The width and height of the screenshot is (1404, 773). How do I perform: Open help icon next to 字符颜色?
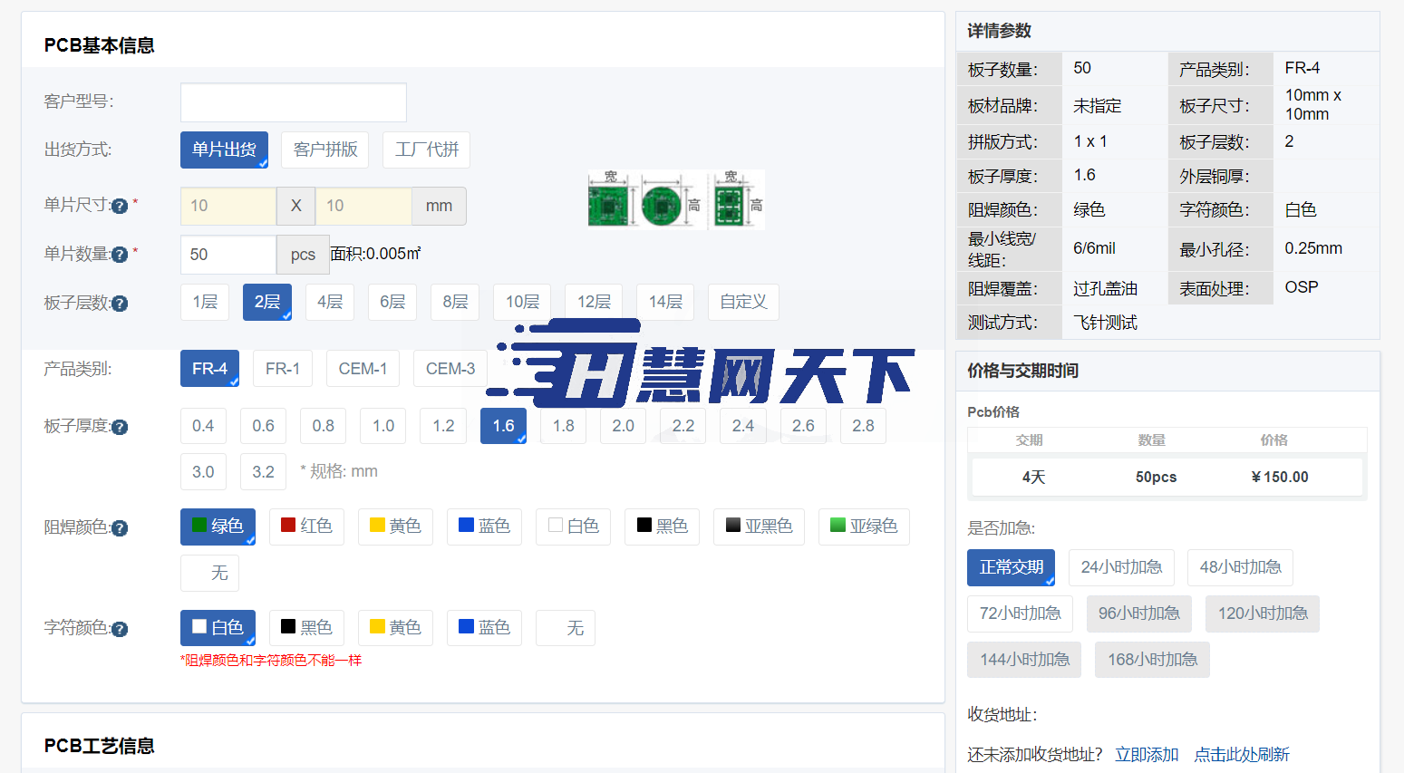(x=120, y=629)
